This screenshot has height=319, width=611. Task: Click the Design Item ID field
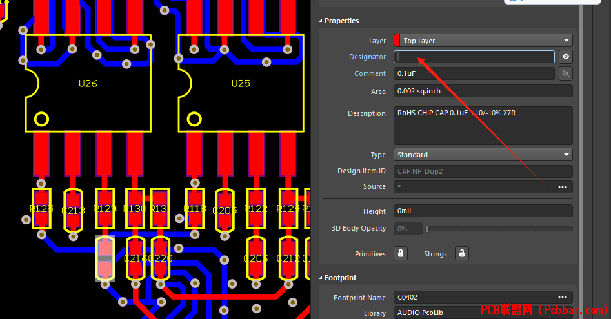coord(483,171)
